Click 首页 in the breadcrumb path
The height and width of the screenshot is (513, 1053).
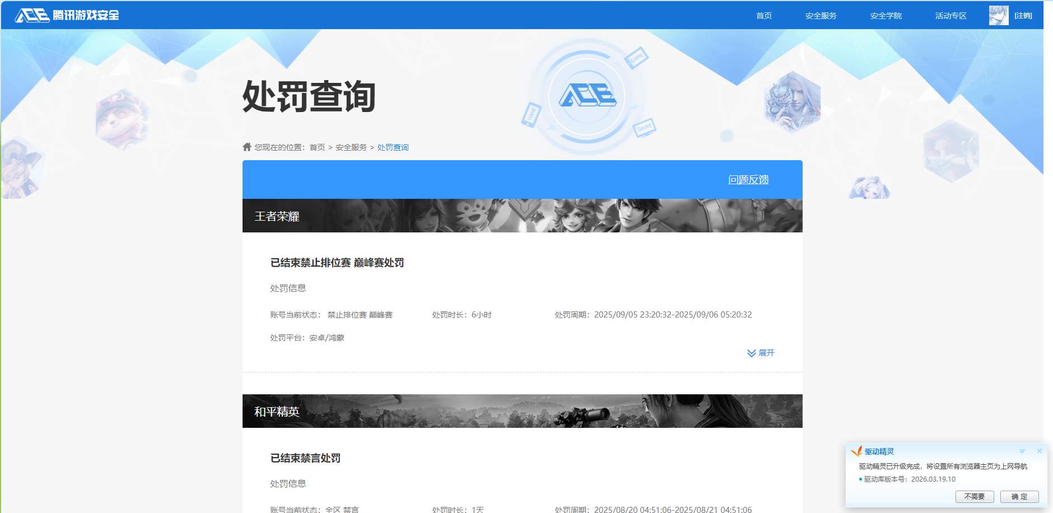click(317, 147)
